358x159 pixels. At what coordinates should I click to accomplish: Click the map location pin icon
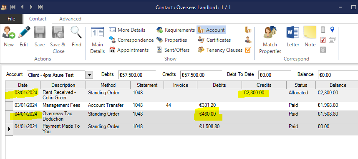coord(332,30)
